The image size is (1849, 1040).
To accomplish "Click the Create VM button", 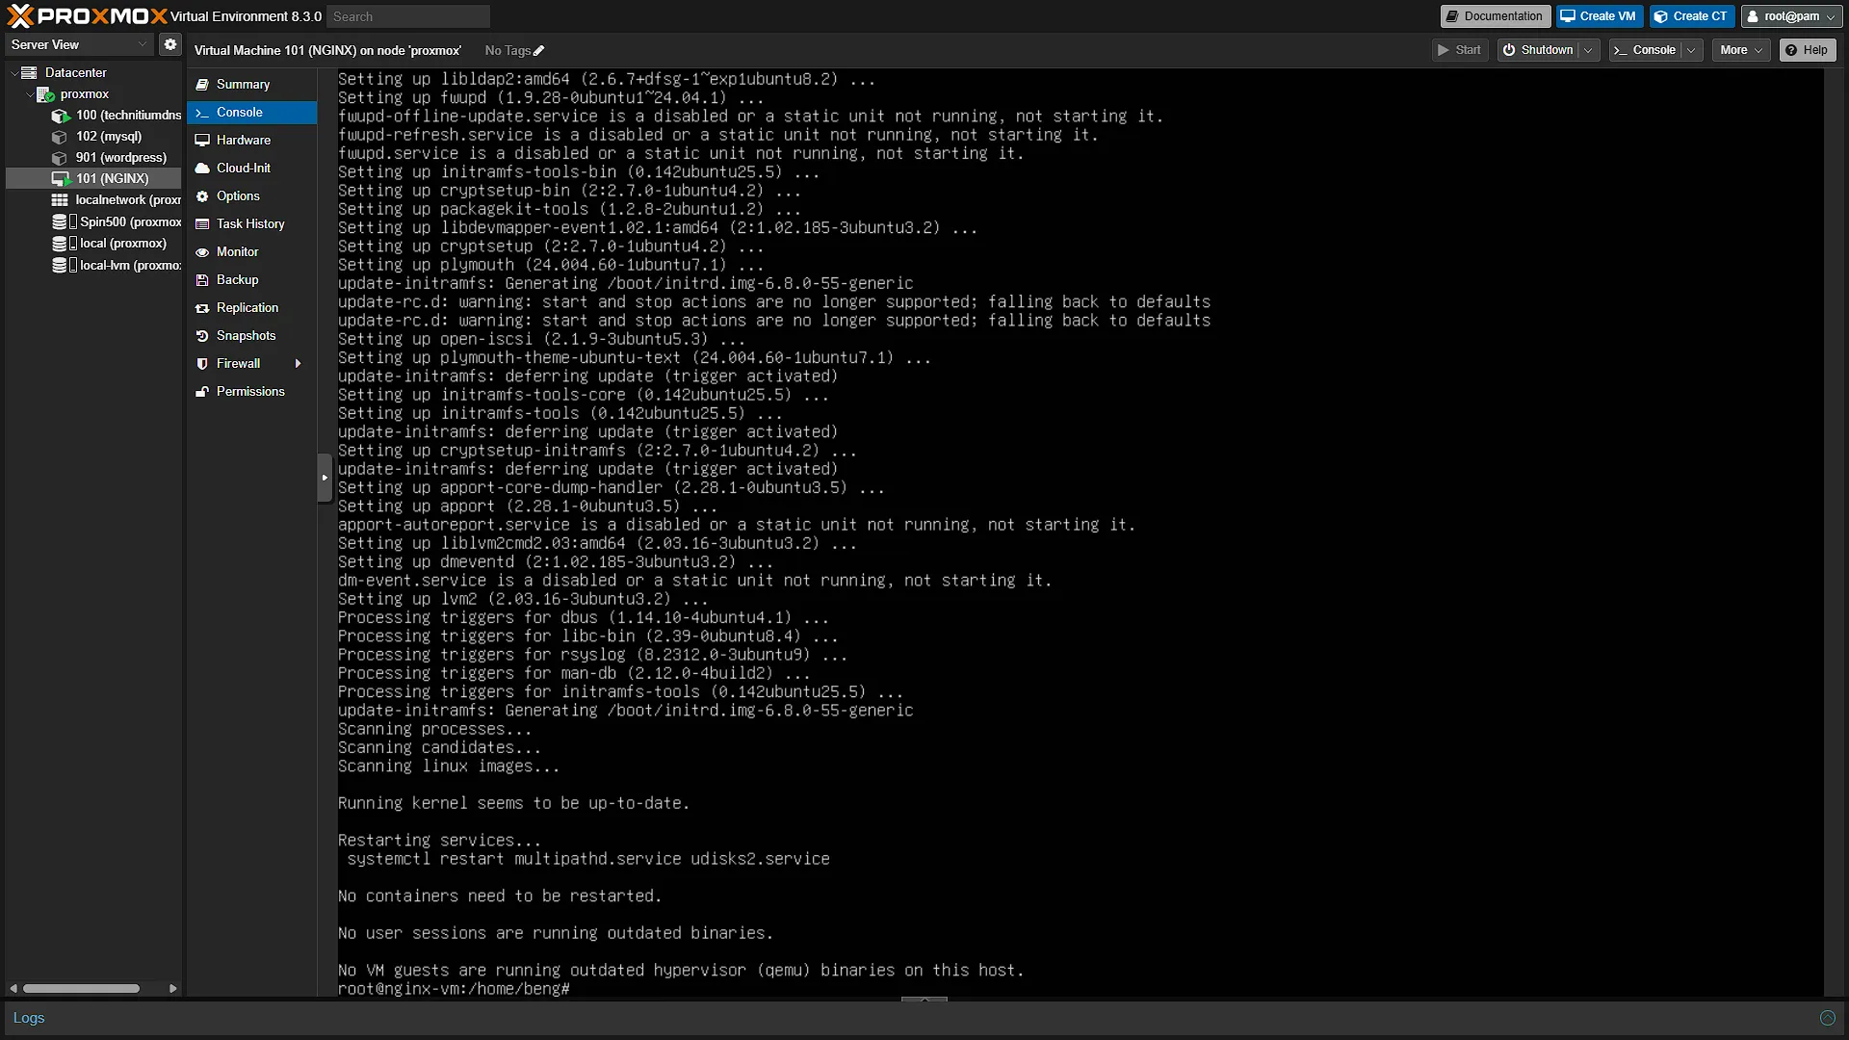I will tap(1599, 16).
